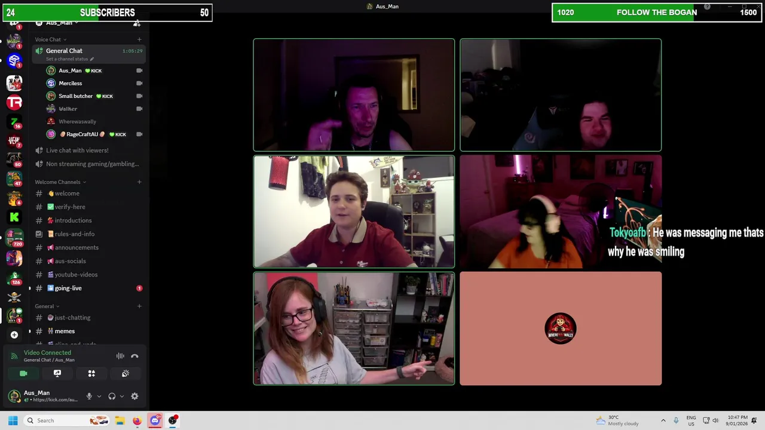Open the welcome text channel
The image size is (765, 430).
[88, 193]
